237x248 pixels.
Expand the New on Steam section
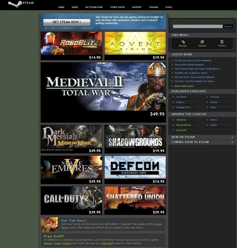coord(232,137)
